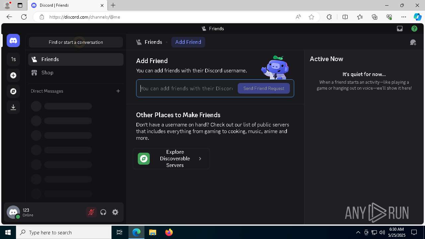
Task: Open Discord help question mark icon
Action: point(414,29)
